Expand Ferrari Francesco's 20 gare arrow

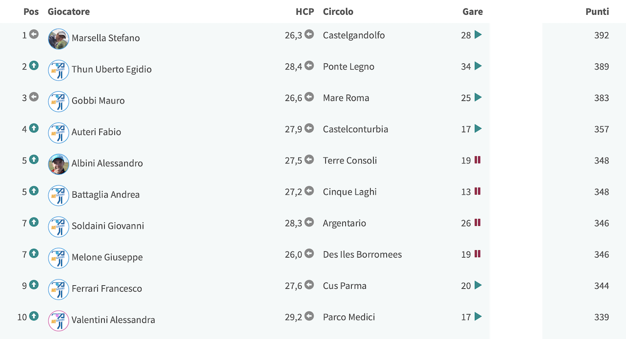478,285
